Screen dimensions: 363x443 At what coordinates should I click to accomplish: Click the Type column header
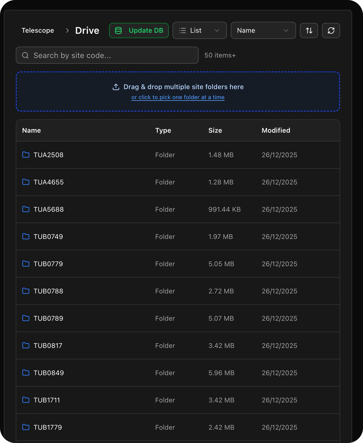point(163,131)
